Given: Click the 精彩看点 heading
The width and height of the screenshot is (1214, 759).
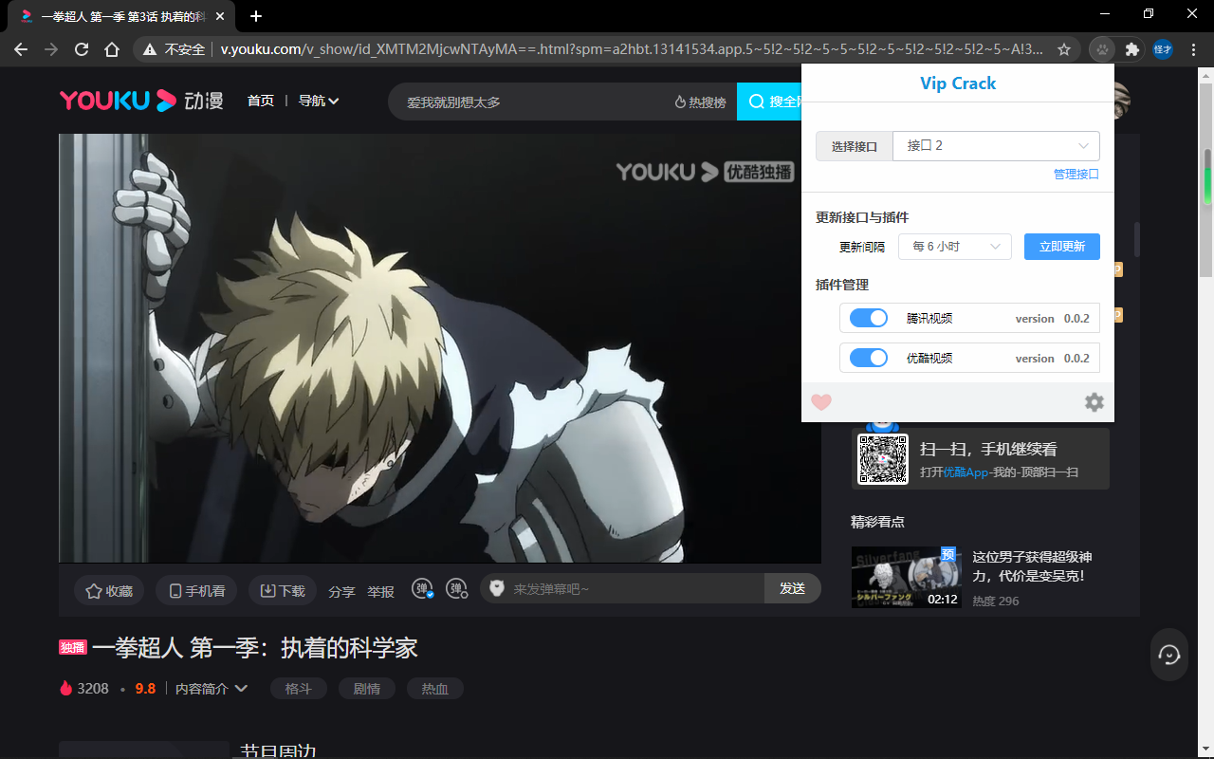Looking at the screenshot, I should coord(877,522).
